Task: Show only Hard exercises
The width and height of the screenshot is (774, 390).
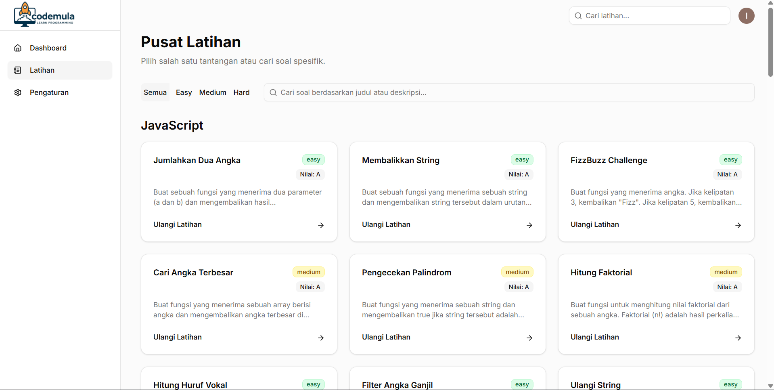Action: [x=241, y=92]
